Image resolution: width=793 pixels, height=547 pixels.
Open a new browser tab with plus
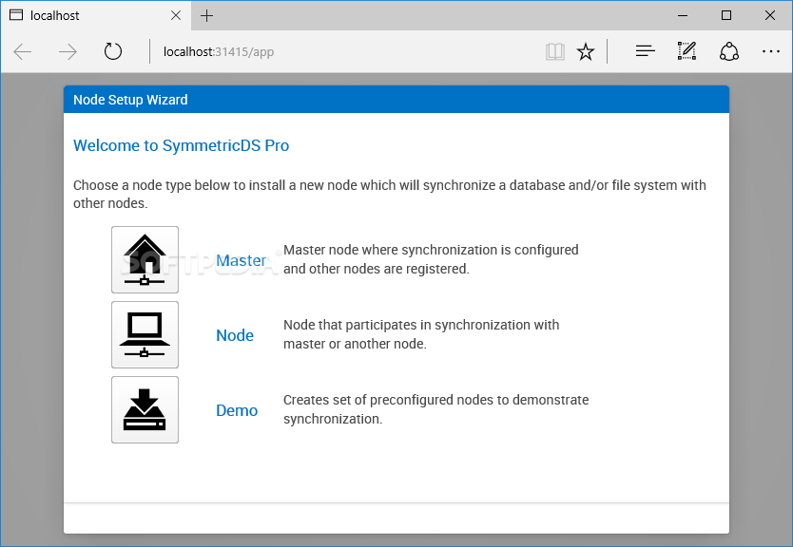click(206, 15)
